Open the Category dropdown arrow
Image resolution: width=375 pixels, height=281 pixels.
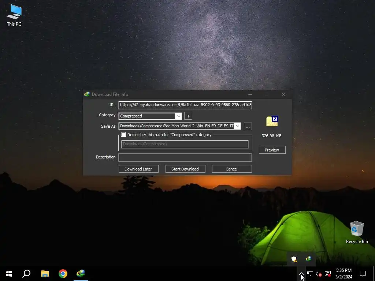178,116
